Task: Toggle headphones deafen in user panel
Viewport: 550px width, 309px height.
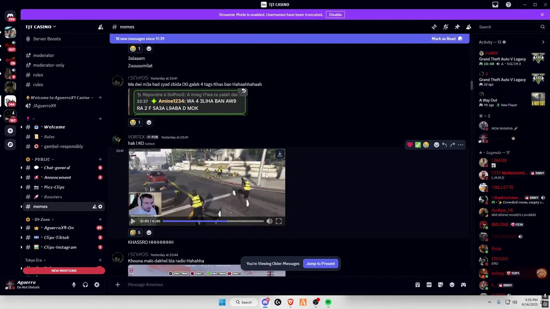Action: point(86,285)
